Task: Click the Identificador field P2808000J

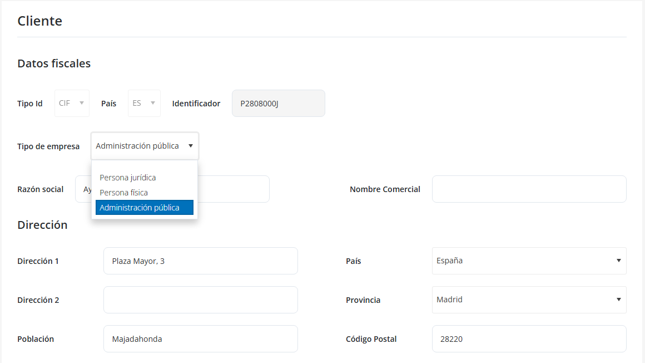Action: tap(279, 103)
